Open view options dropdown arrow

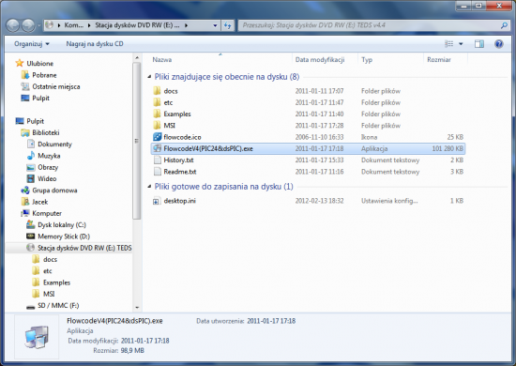(x=461, y=44)
